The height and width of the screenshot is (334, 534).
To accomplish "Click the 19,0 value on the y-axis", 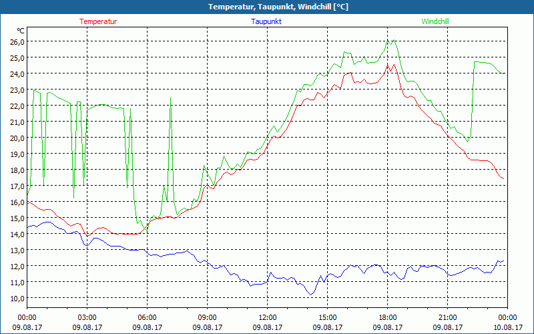I will tap(17, 154).
